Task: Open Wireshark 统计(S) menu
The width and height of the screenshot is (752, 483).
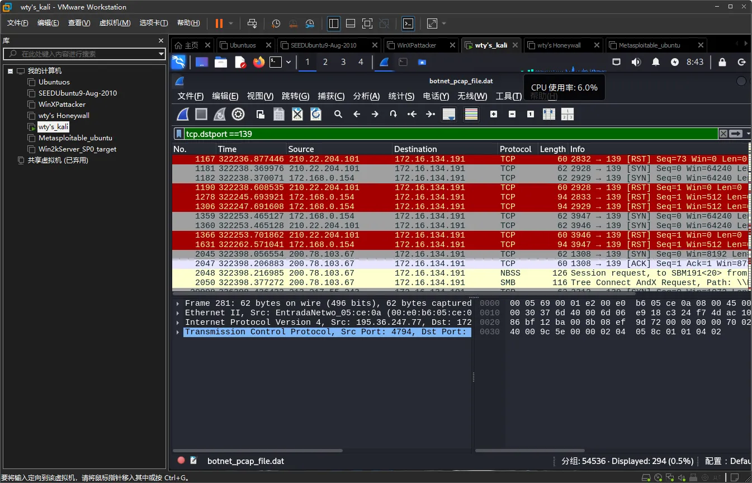Action: pos(401,96)
